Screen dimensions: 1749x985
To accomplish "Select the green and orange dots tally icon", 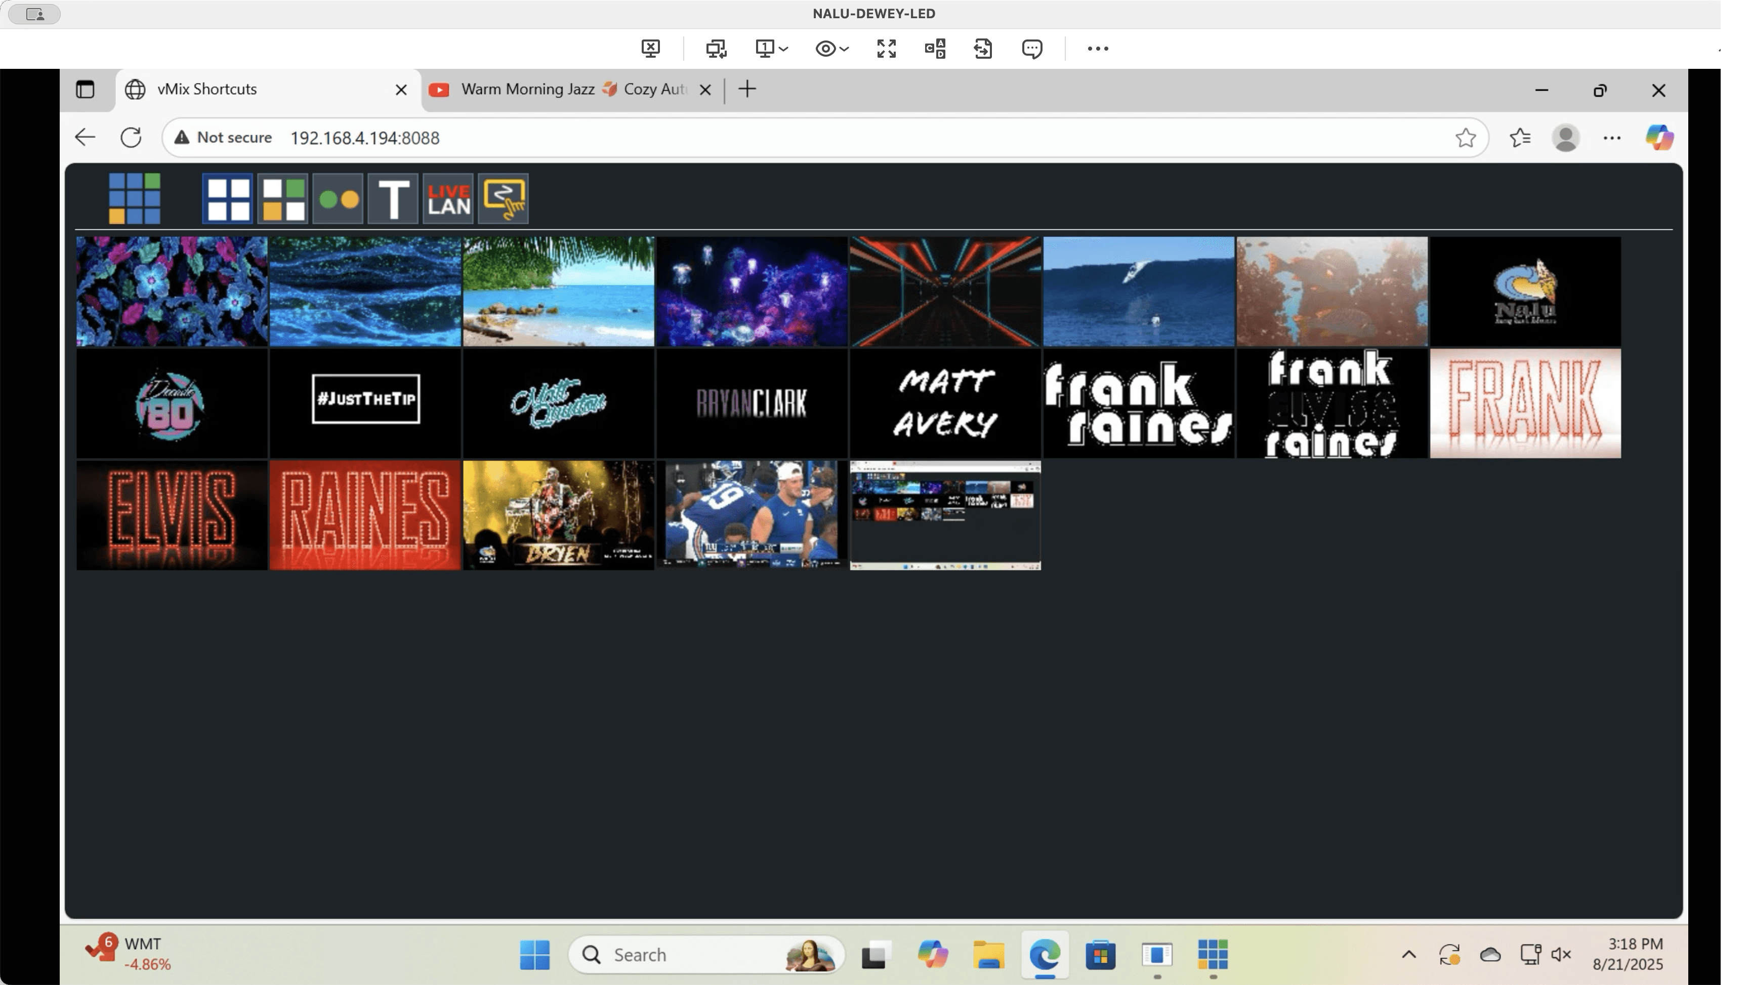I will [x=338, y=199].
